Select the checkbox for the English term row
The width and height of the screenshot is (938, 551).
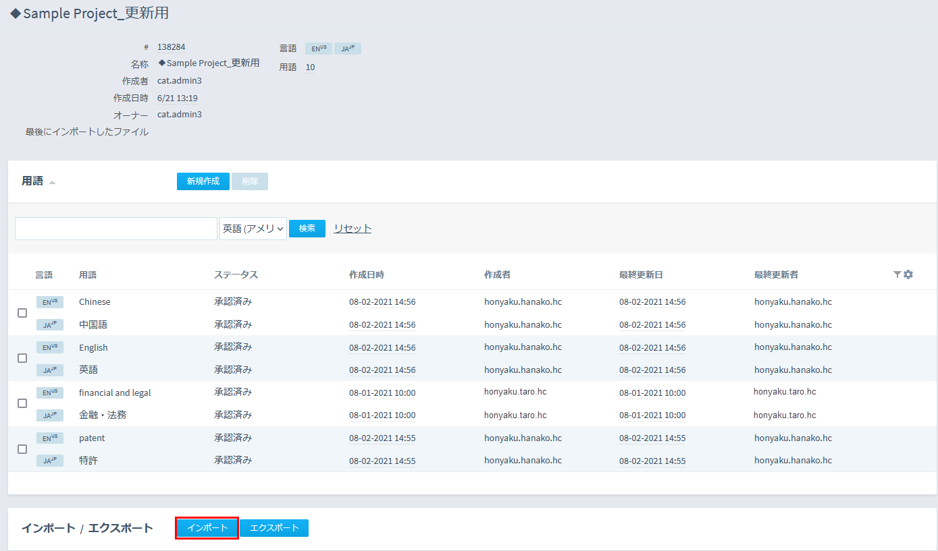click(22, 358)
